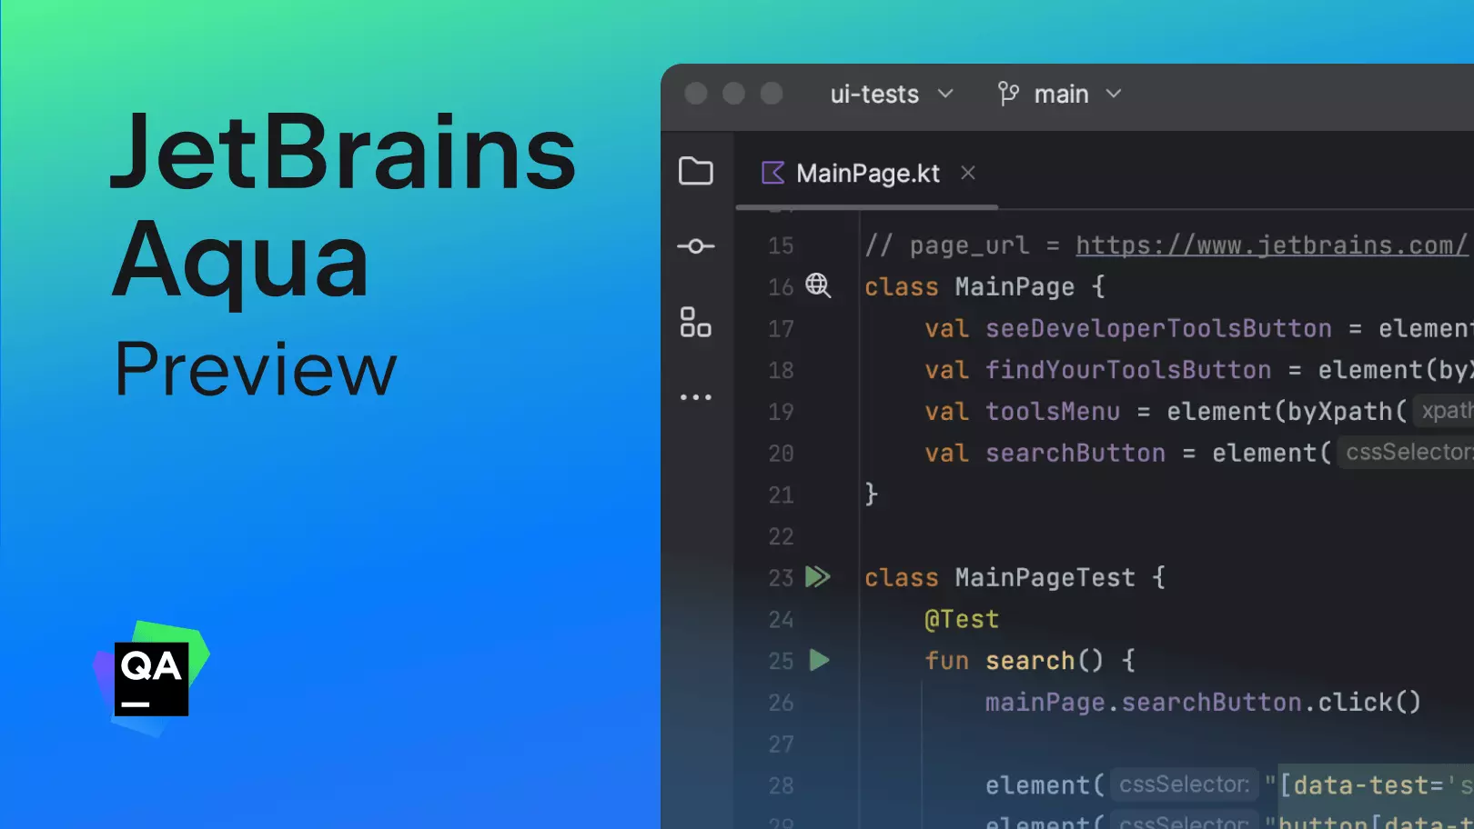Open the Project folder tool window
Screen dimensions: 1474x829
point(696,171)
